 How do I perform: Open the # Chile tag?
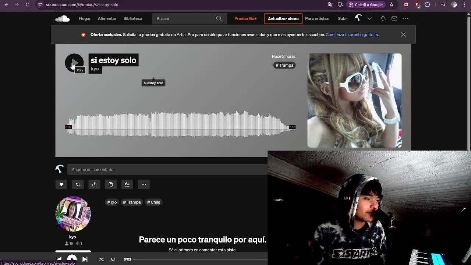(154, 202)
